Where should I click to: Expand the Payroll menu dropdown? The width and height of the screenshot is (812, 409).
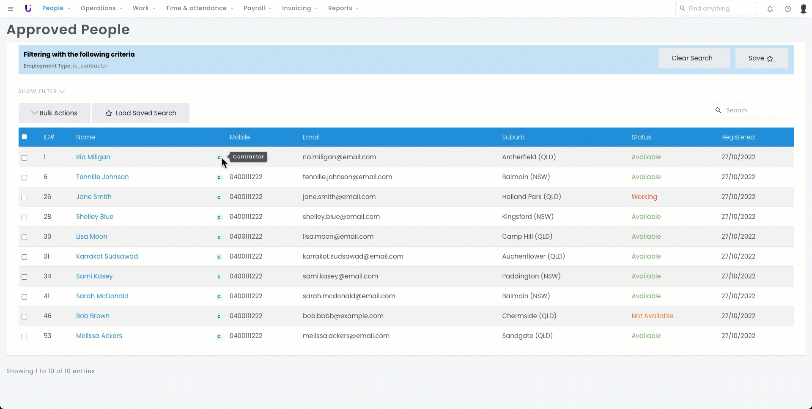pyautogui.click(x=257, y=8)
